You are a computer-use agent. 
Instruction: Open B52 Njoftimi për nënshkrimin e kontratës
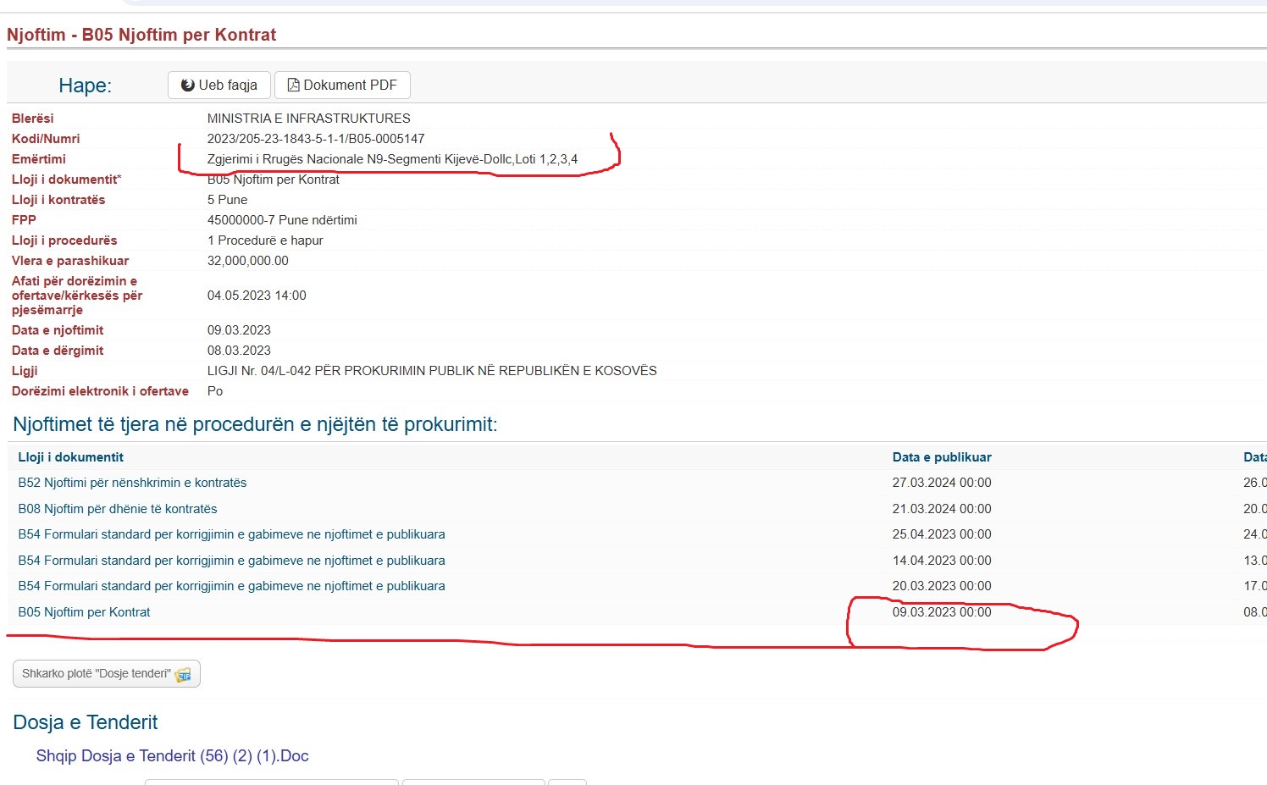point(132,483)
